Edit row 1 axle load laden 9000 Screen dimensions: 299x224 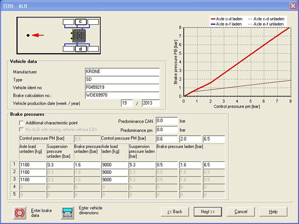pyautogui.click(x=114, y=165)
